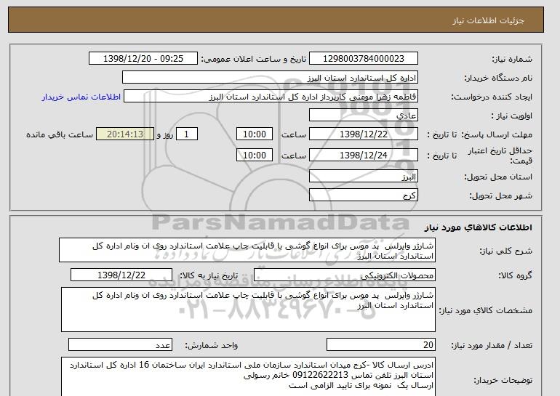Click the گروه کالا label

click(516, 275)
